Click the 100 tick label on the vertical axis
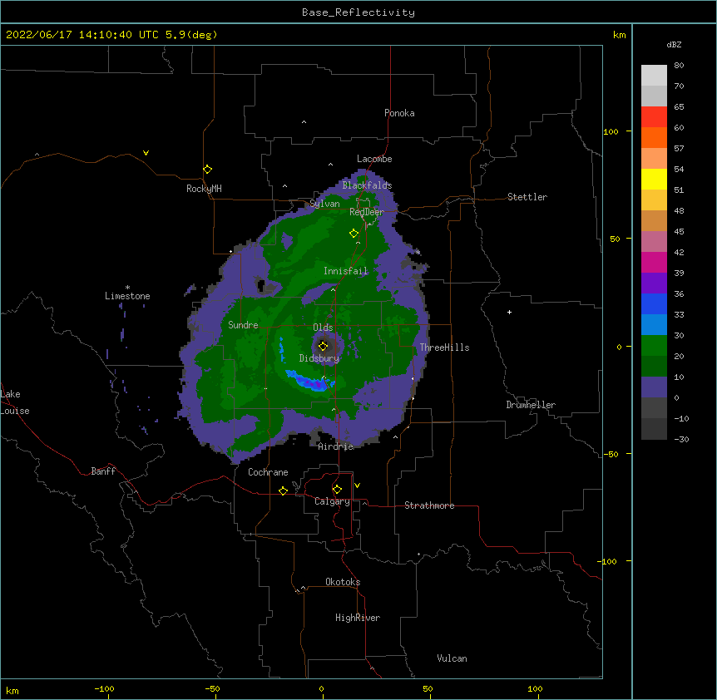This screenshot has width=717, height=700. pyautogui.click(x=611, y=131)
